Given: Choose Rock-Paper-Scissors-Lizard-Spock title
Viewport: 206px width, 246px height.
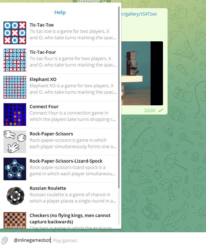Looking at the screenshot, I should [x=66, y=161].
